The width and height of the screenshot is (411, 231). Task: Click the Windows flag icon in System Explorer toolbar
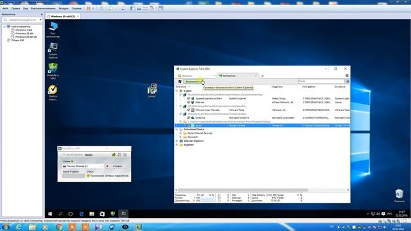click(x=180, y=81)
